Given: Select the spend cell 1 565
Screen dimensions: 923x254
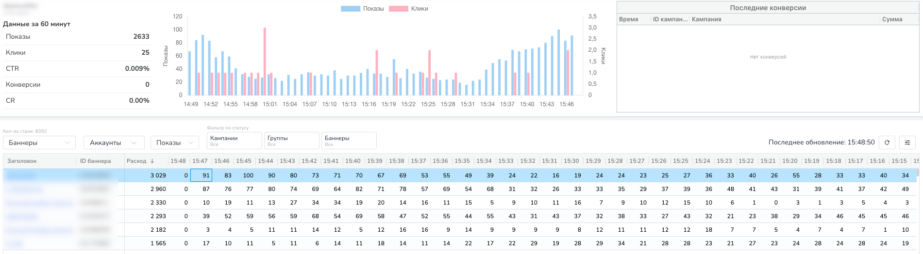Looking at the screenshot, I should tap(158, 243).
